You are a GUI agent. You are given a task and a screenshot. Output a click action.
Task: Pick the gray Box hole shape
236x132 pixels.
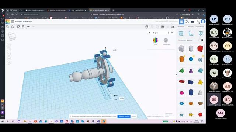click(x=181, y=49)
